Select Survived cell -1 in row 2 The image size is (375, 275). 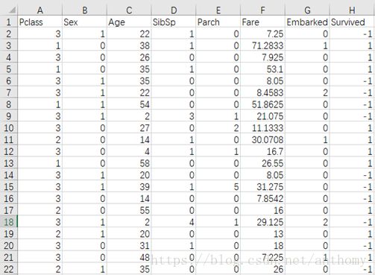click(x=352, y=34)
